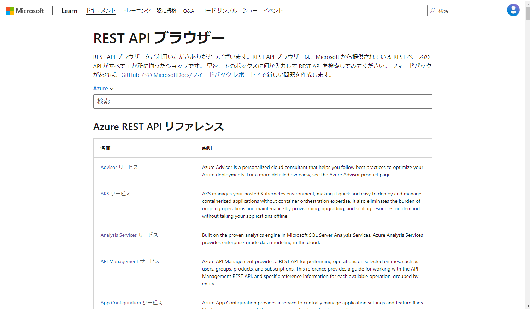Open the Advisor サービス link

tap(119, 167)
